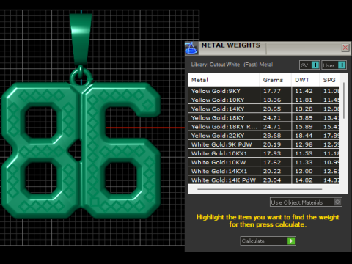Enable the Use Object Materials option

(x=306, y=202)
